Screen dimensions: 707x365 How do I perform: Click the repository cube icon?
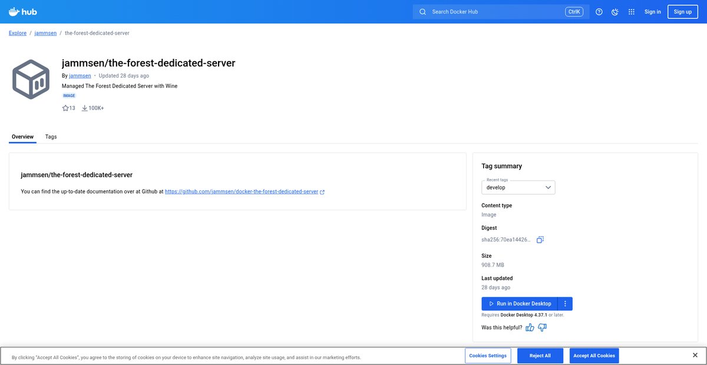point(31,79)
